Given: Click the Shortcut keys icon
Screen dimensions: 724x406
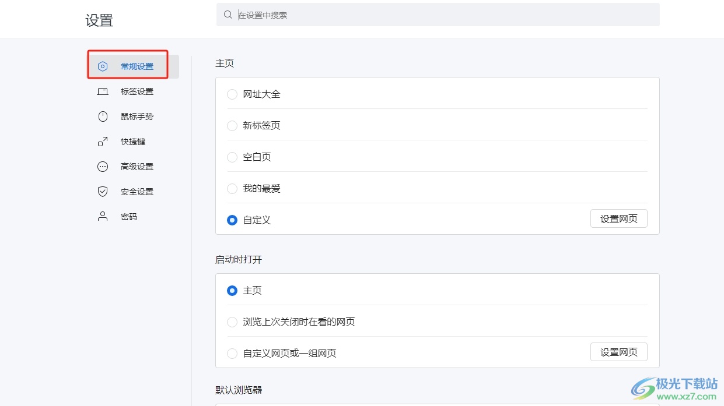Looking at the screenshot, I should pyautogui.click(x=103, y=142).
